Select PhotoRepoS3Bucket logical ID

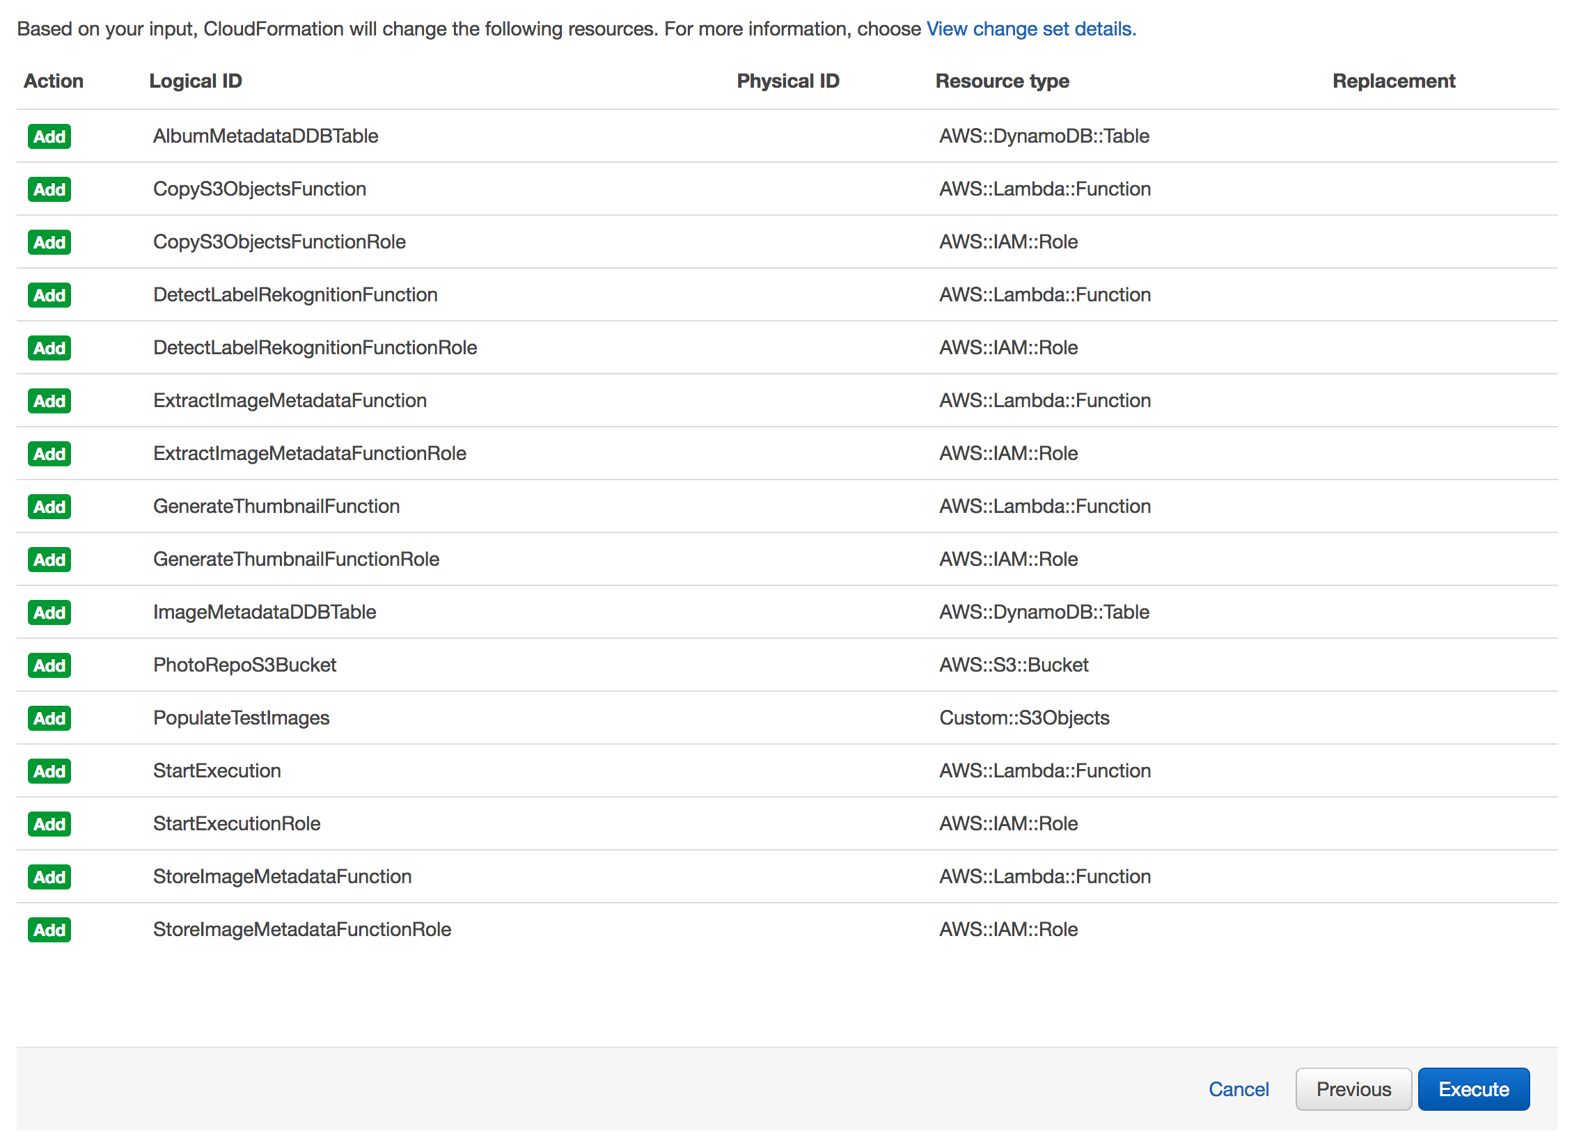[244, 665]
